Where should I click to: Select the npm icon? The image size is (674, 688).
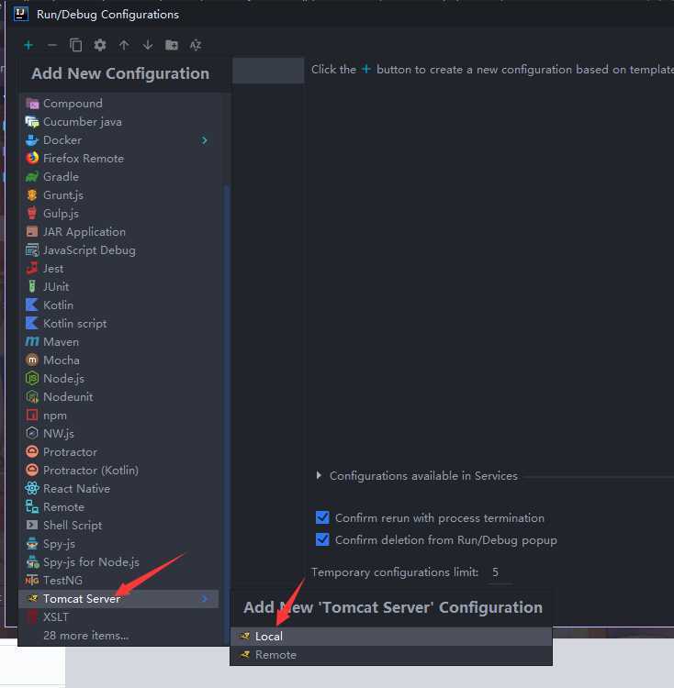32,415
